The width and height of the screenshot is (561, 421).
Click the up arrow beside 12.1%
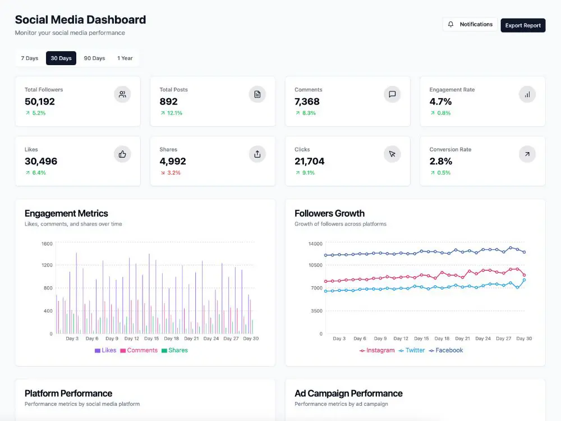(163, 113)
